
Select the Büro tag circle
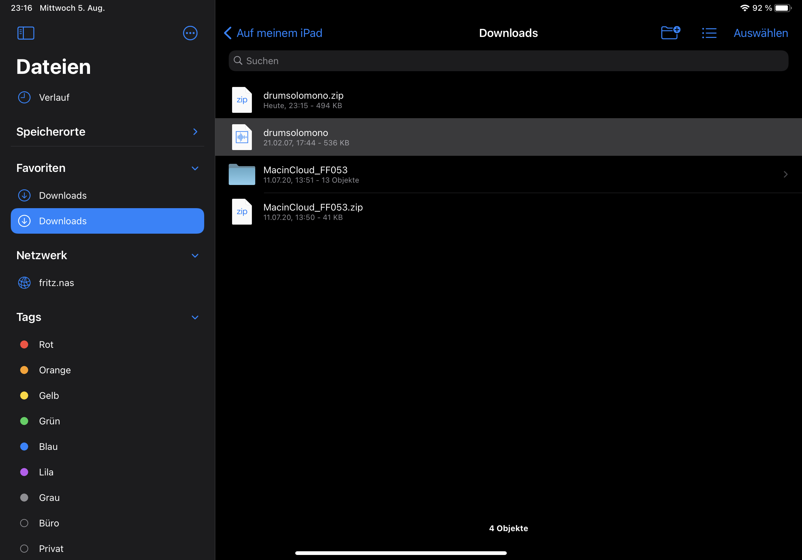point(24,523)
